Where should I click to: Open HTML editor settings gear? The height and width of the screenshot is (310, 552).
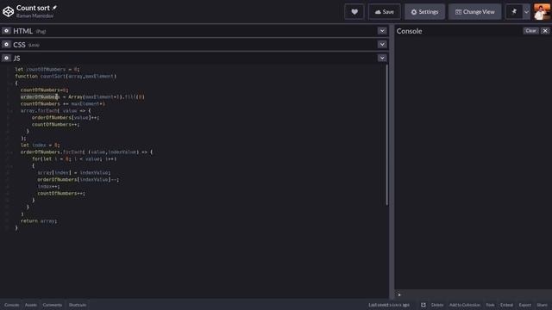6,31
